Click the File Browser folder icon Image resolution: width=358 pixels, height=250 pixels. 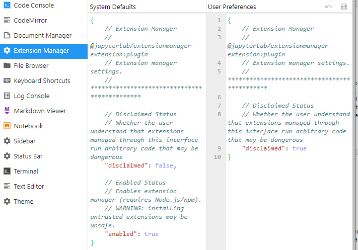click(x=7, y=66)
